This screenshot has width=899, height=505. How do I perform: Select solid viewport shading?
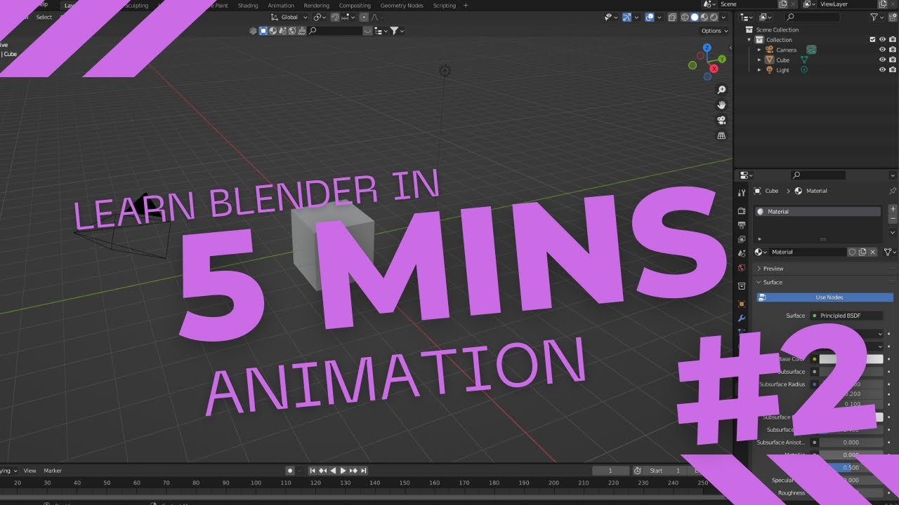[x=695, y=17]
